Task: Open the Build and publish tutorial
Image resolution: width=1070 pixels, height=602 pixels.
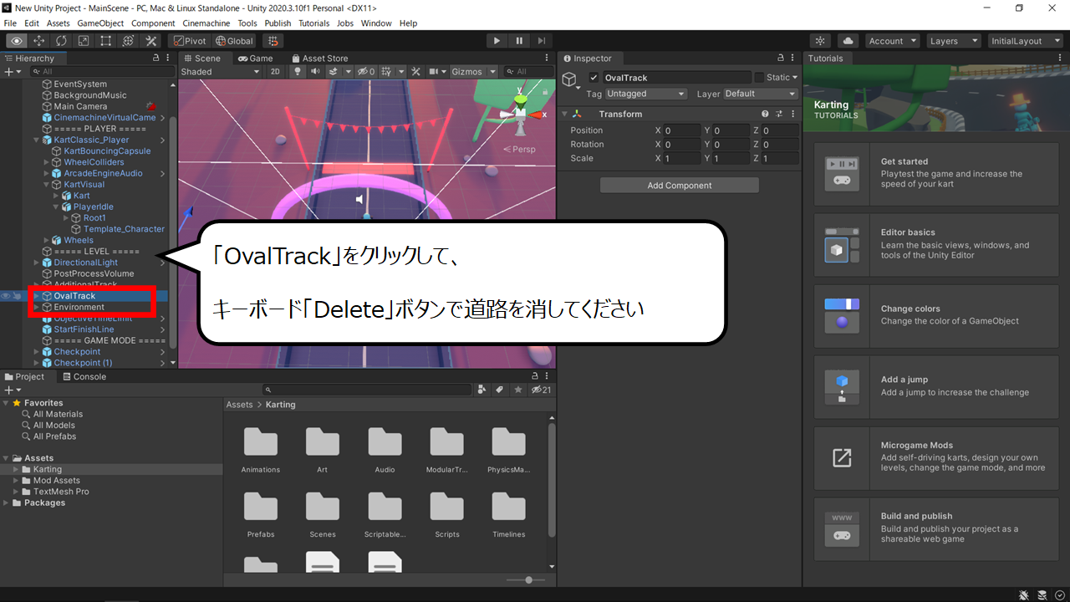Action: point(935,528)
